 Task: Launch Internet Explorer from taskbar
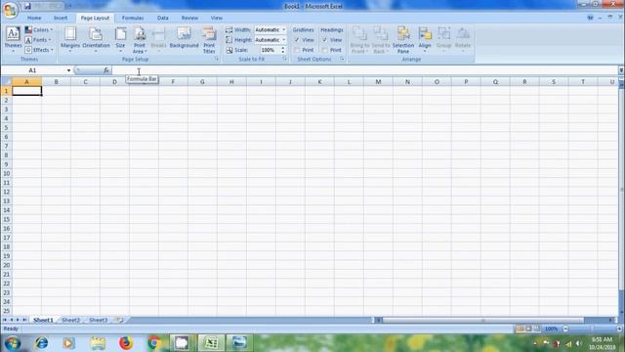(x=41, y=343)
